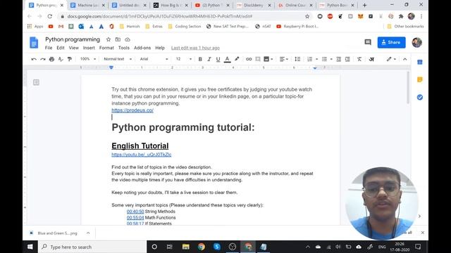Clear formatting from selection
The width and height of the screenshot is (451, 253).
point(359,59)
